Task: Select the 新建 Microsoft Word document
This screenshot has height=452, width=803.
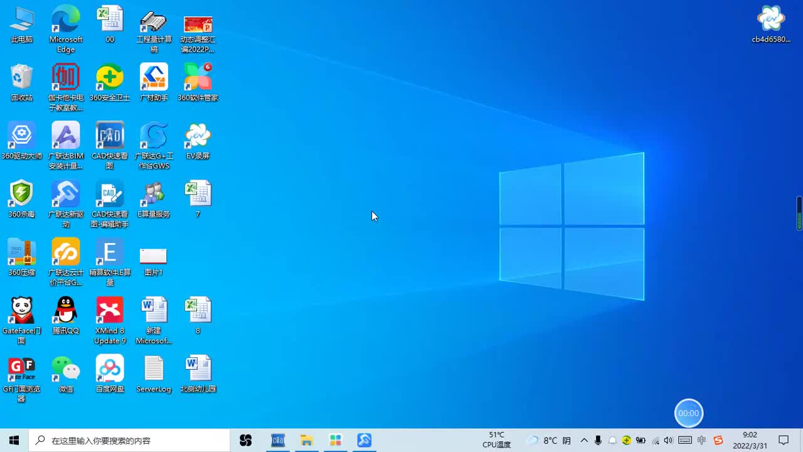Action: tap(154, 321)
